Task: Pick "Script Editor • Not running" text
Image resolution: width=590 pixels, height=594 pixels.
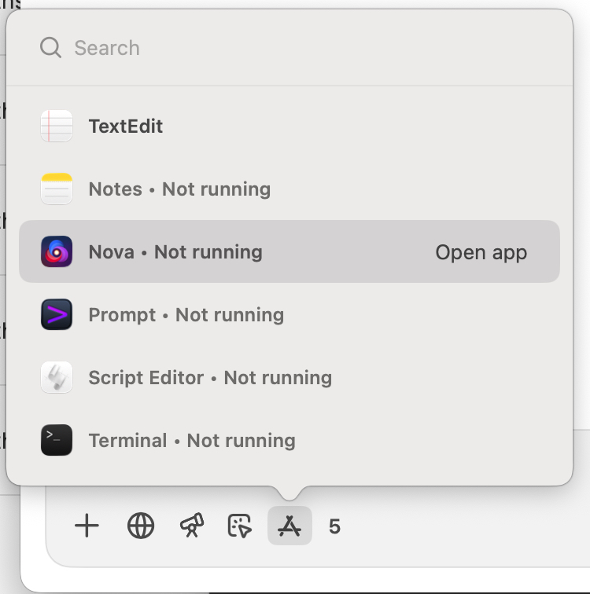Action: click(x=210, y=378)
